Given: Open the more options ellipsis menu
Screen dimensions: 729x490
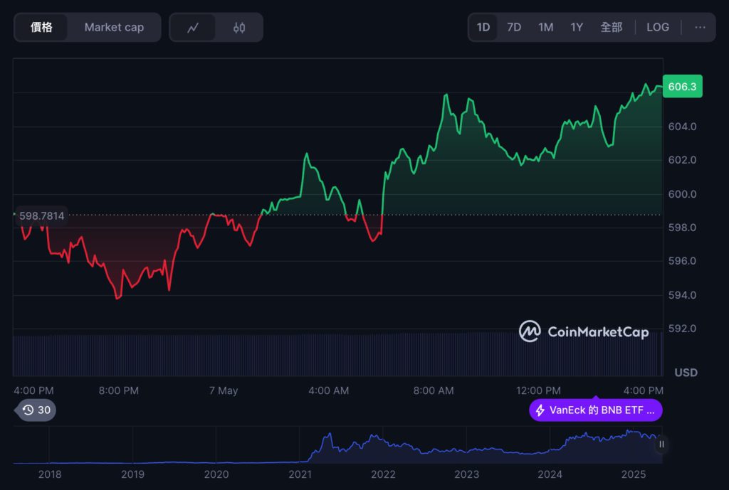Looking at the screenshot, I should point(700,27).
